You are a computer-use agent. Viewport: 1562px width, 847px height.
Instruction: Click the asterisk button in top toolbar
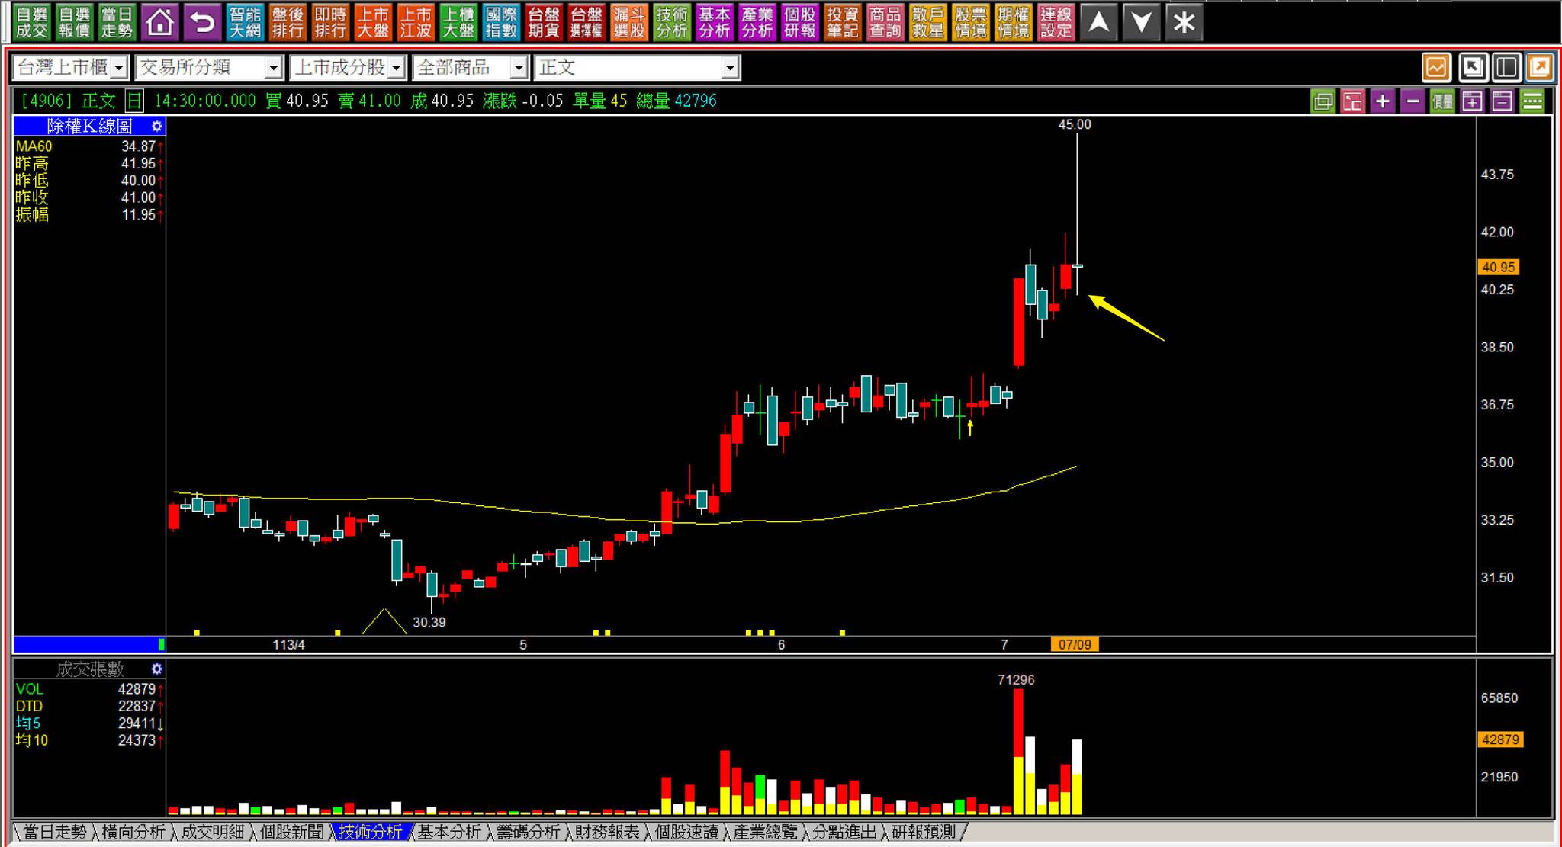point(1184,22)
